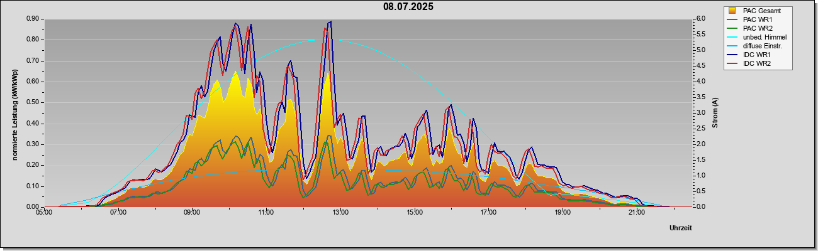Click the 4.5 value on current axis
The image size is (818, 251).
[x=700, y=66]
